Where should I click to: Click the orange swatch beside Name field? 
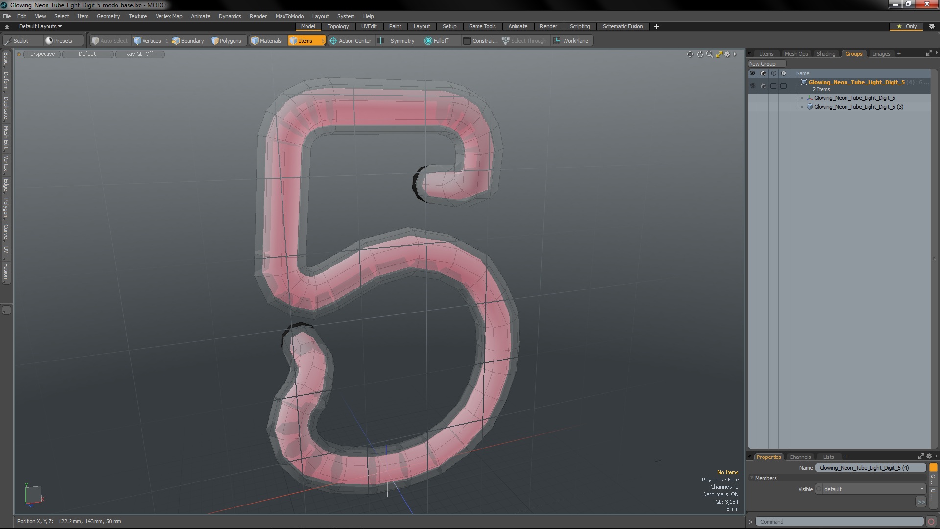click(x=933, y=468)
